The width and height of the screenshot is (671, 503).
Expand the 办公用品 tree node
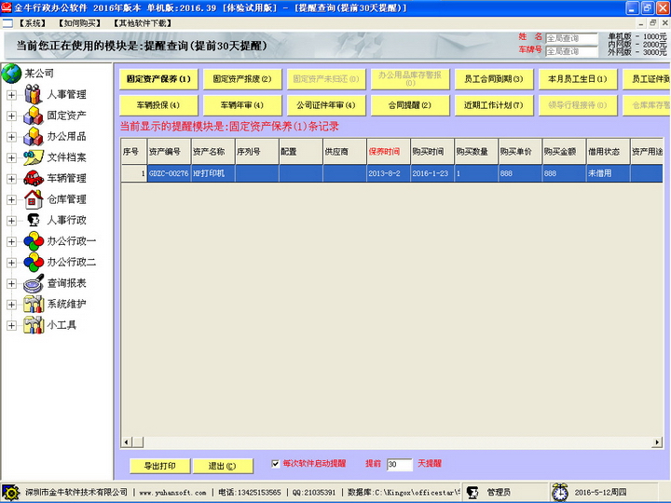pyautogui.click(x=11, y=137)
